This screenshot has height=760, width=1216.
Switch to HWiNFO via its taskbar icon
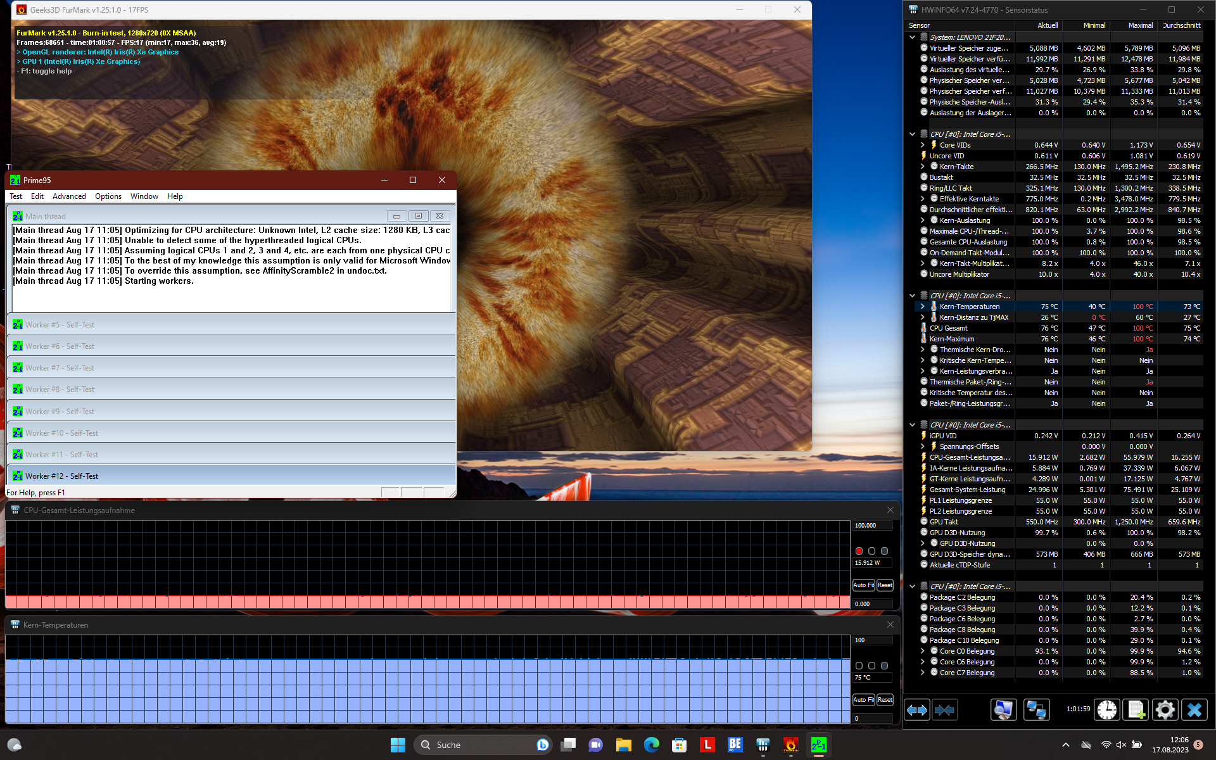(x=763, y=745)
